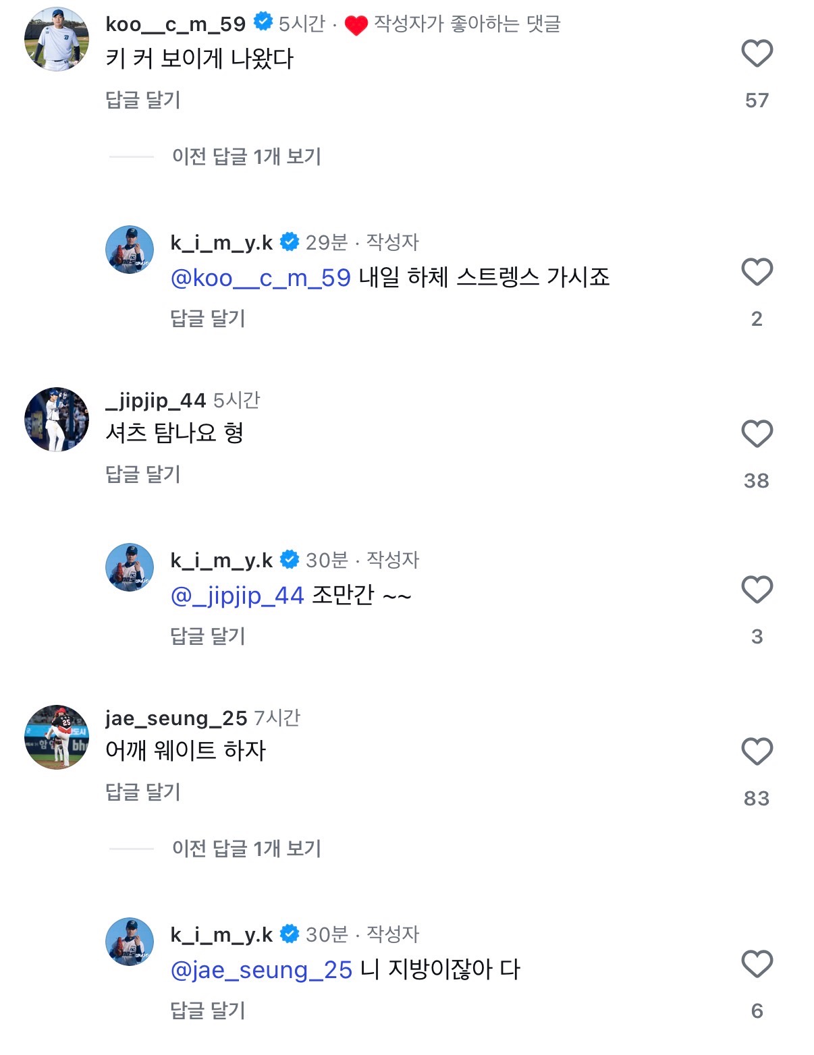Reply to _jipjip_44's comment
This screenshot has height=1055, width=814.
click(143, 474)
